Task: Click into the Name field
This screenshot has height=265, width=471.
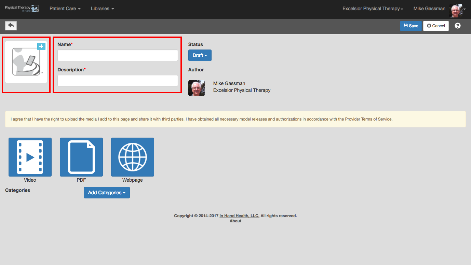Action: coord(118,55)
